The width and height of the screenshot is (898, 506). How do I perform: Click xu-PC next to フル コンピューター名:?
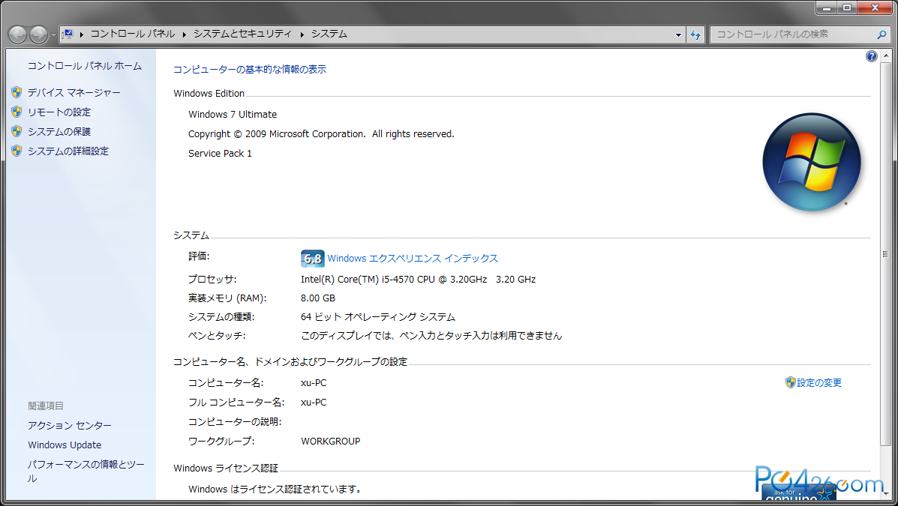pos(314,403)
